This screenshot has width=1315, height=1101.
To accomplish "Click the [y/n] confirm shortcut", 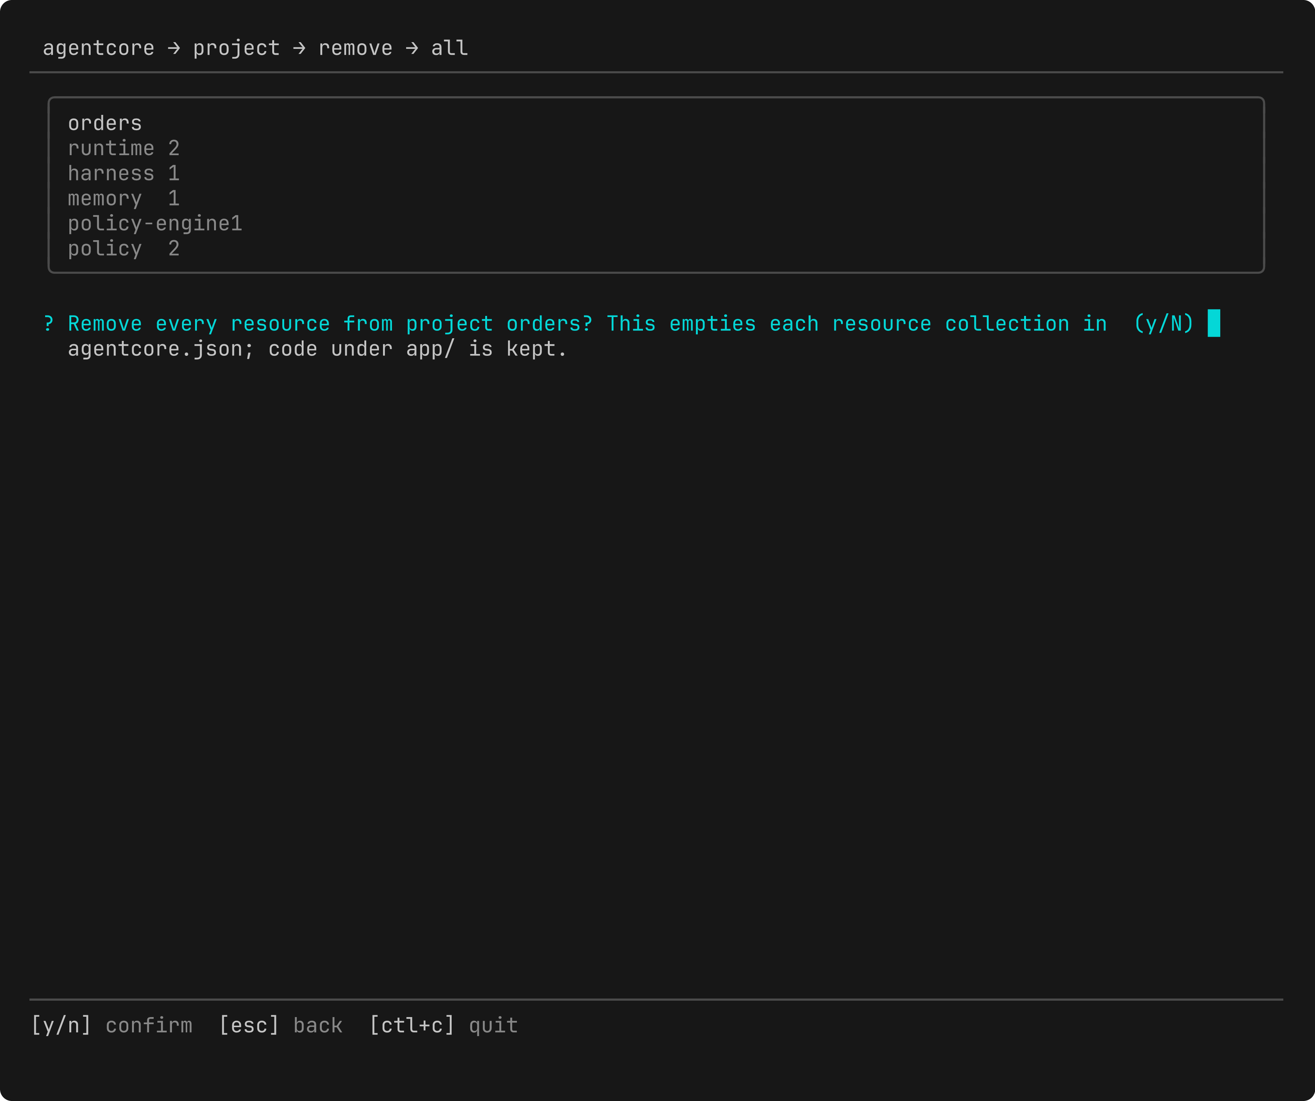I will coord(112,1025).
